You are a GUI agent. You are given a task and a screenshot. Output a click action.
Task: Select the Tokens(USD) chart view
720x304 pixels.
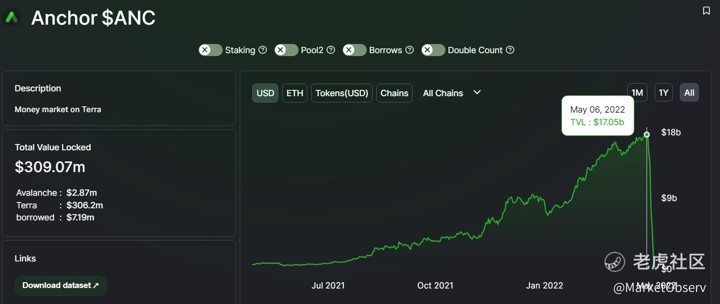342,93
